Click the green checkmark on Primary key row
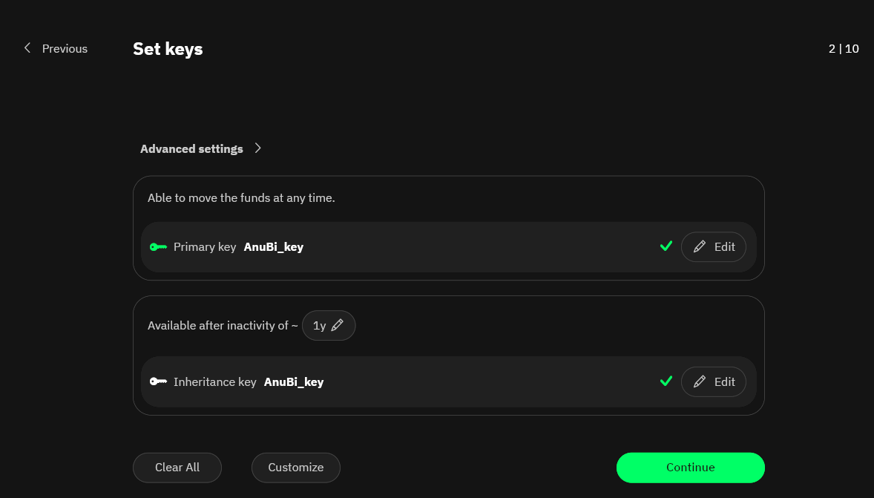Image resolution: width=874 pixels, height=498 pixels. tap(666, 246)
